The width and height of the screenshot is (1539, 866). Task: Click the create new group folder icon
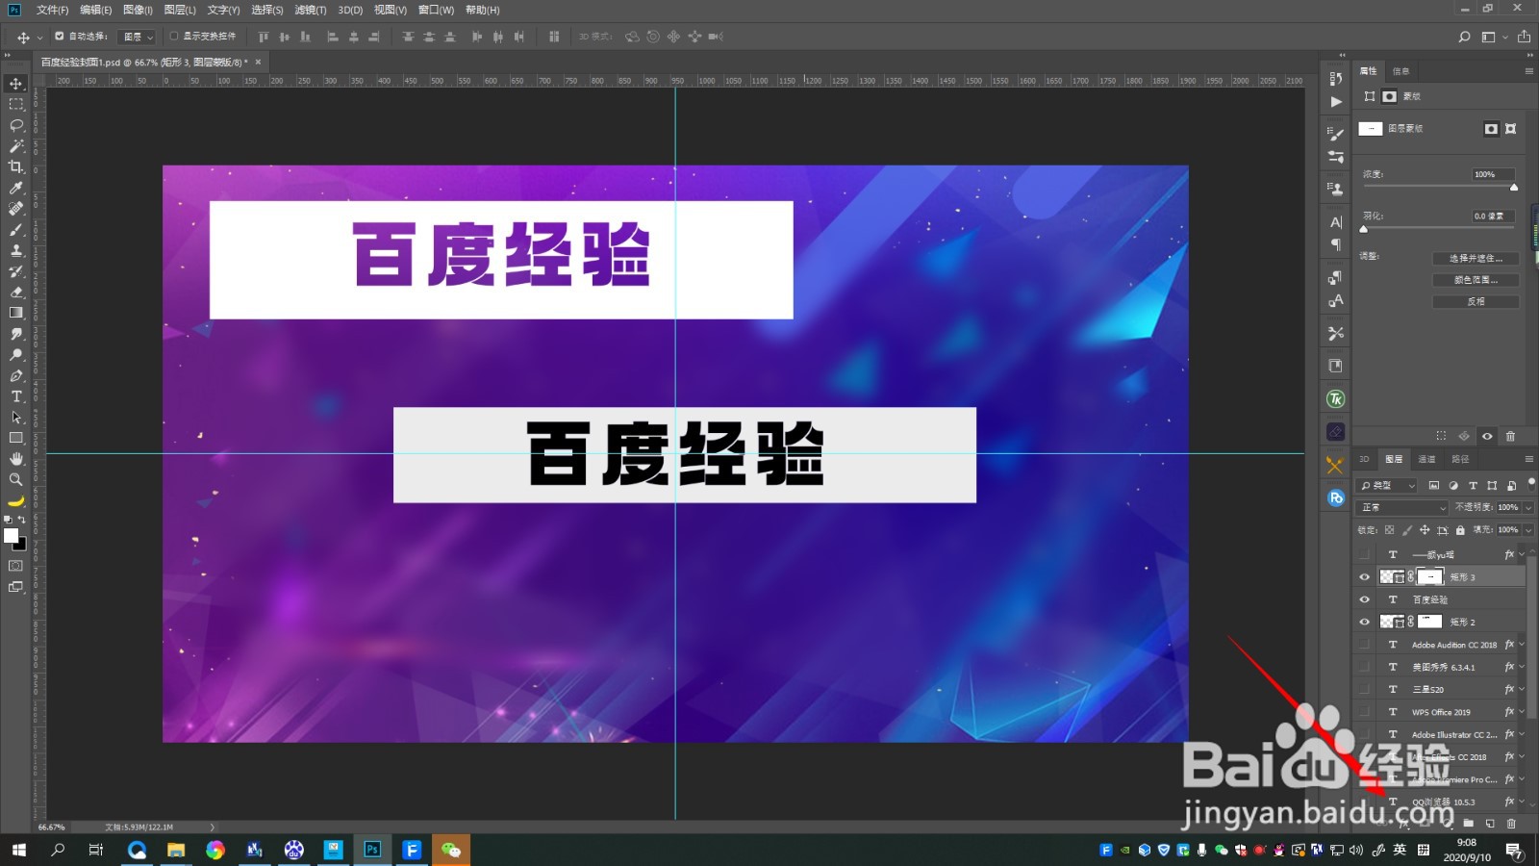click(1469, 823)
